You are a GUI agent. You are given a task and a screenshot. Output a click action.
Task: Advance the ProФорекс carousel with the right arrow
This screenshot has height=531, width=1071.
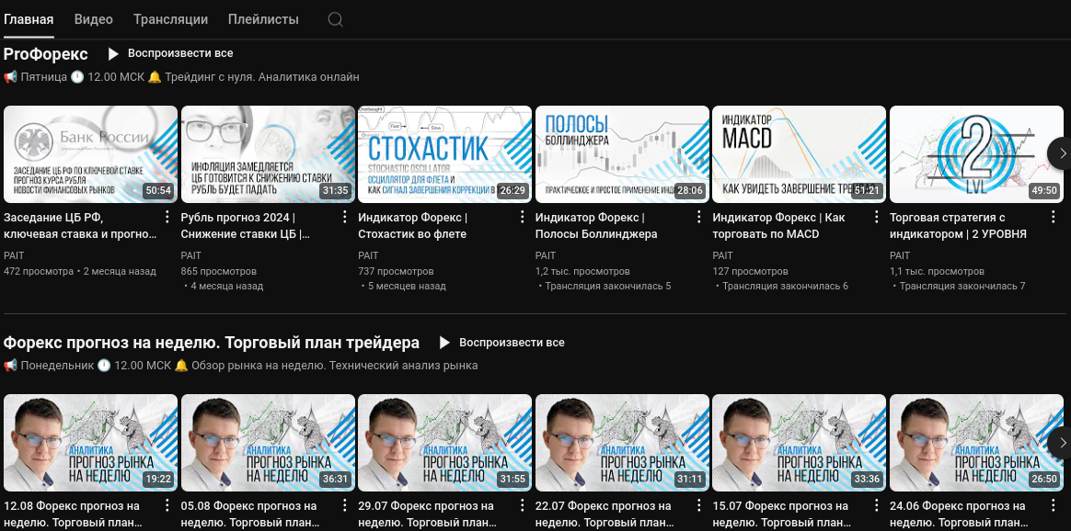tap(1063, 154)
